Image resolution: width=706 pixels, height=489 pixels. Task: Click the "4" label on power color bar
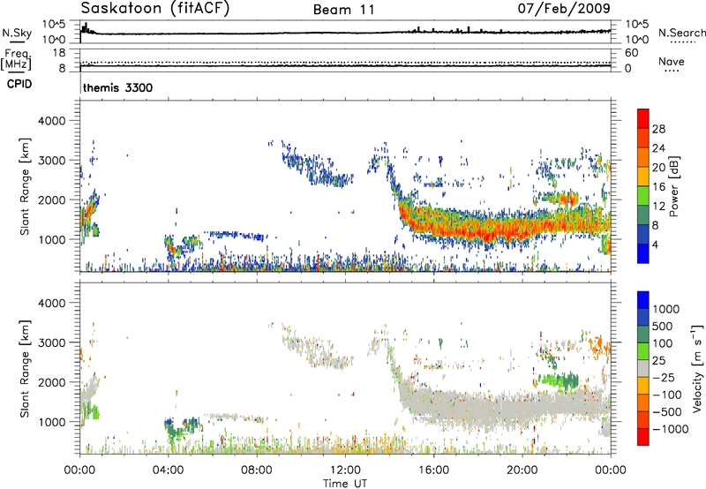(656, 245)
